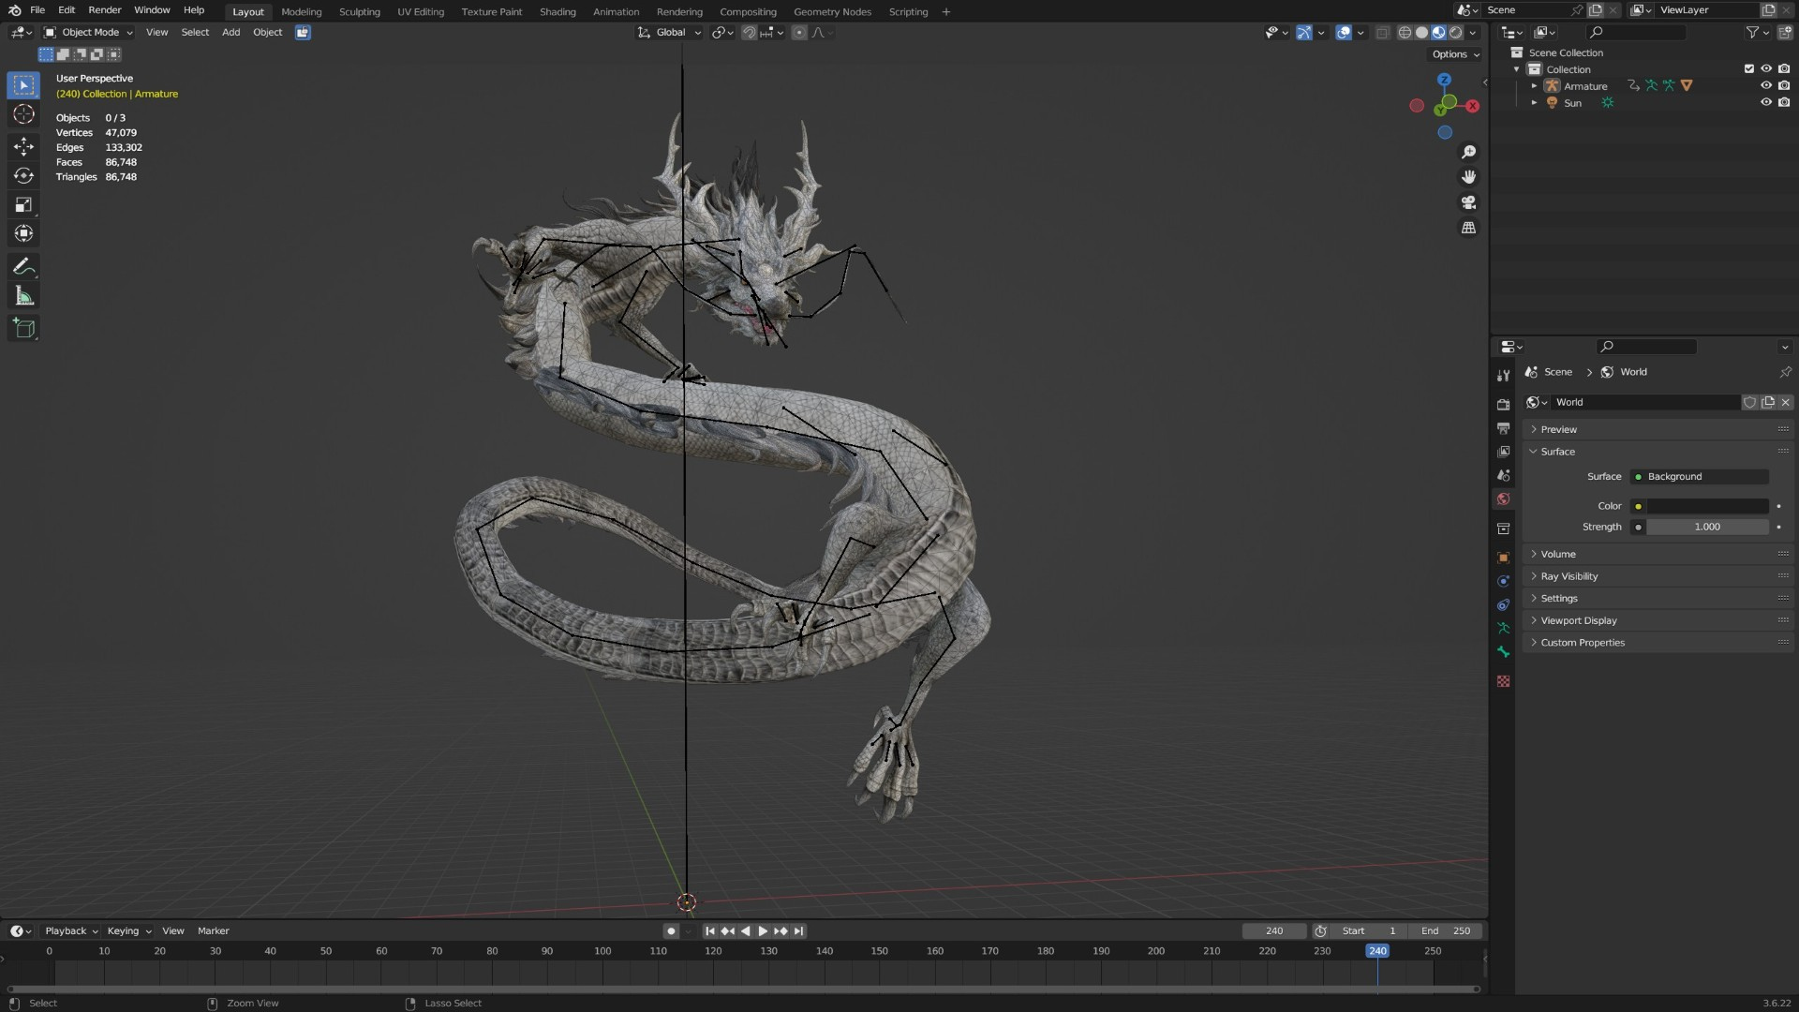Toggle show gizmos button
This screenshot has height=1012, width=1799.
pyautogui.click(x=1303, y=32)
